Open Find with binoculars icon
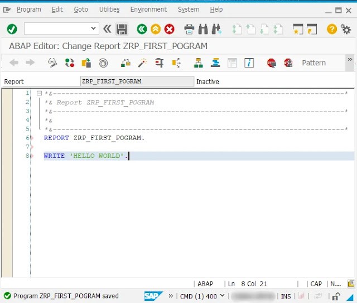The image size is (357, 303). [x=203, y=29]
